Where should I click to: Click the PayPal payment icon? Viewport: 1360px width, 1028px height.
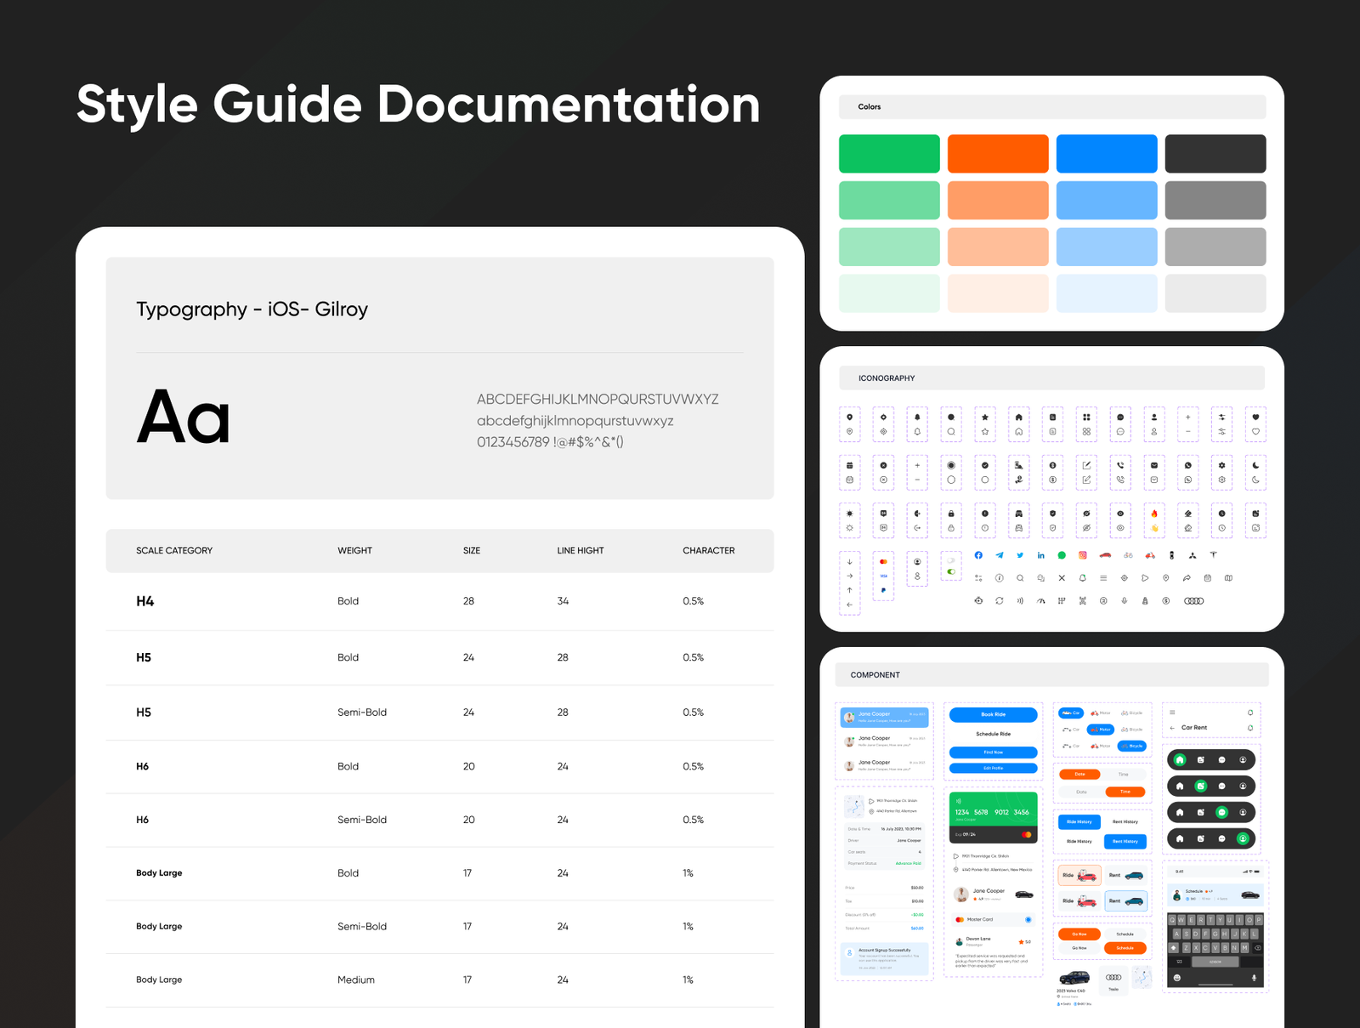(883, 590)
